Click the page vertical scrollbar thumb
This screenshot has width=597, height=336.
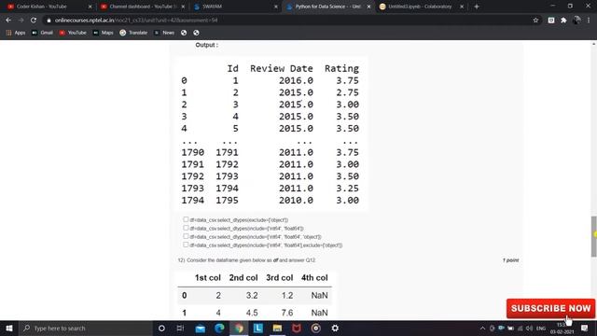coord(593,236)
